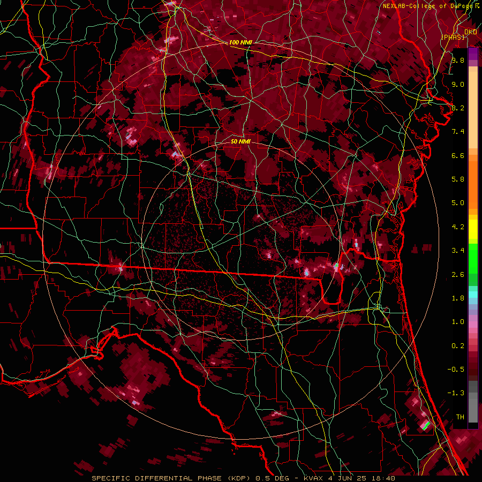
Task: Click the TH threshold label in the legend
Action: coord(460,417)
